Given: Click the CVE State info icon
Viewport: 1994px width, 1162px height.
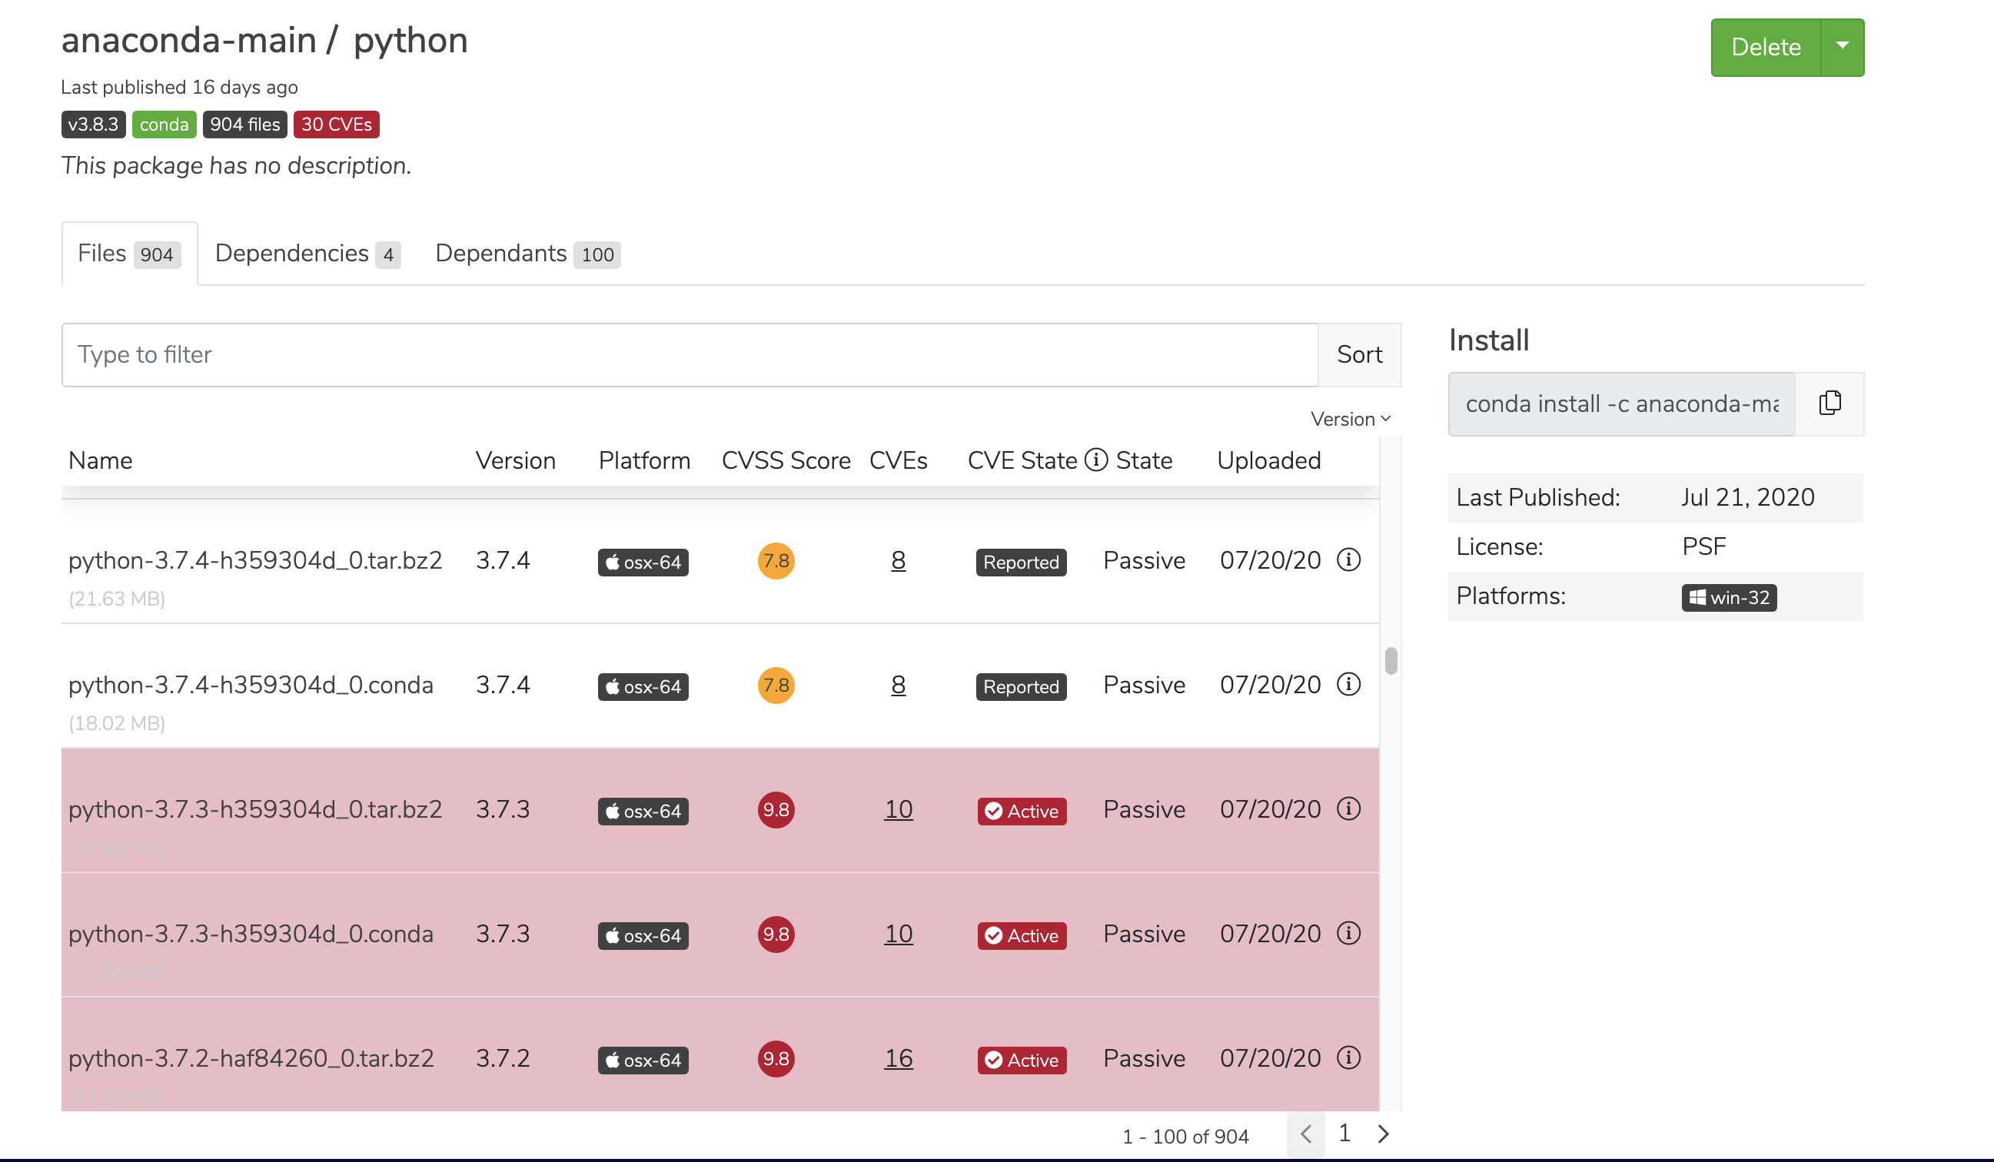Looking at the screenshot, I should pos(1096,460).
